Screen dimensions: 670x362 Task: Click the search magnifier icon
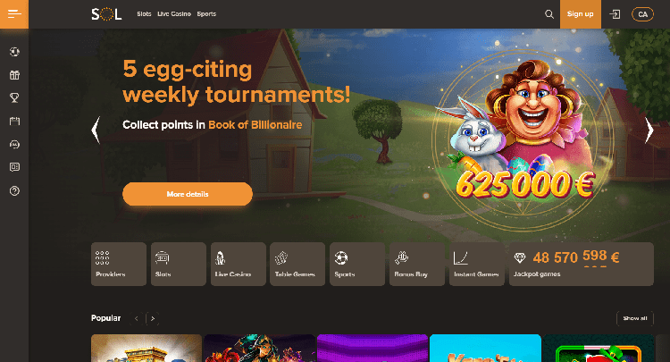click(x=549, y=14)
